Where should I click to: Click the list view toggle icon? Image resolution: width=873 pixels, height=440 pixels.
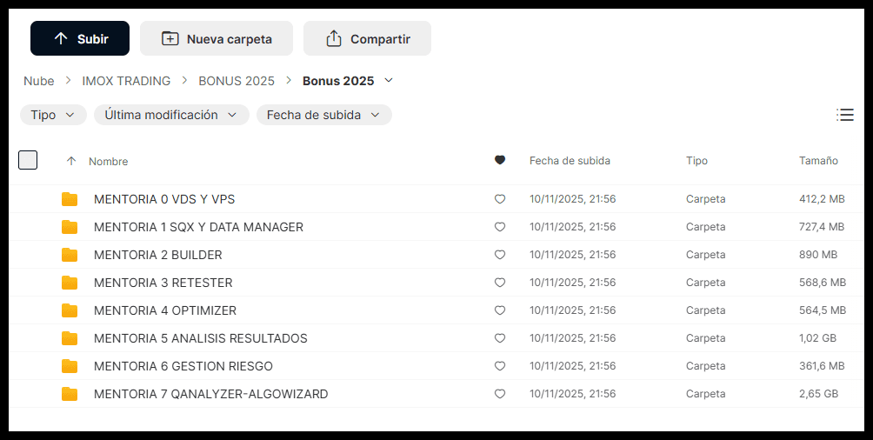[x=844, y=115]
